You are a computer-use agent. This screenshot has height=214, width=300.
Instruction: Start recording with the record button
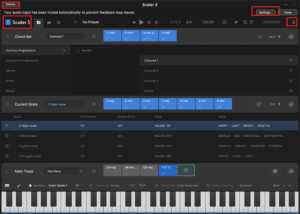[149, 23]
